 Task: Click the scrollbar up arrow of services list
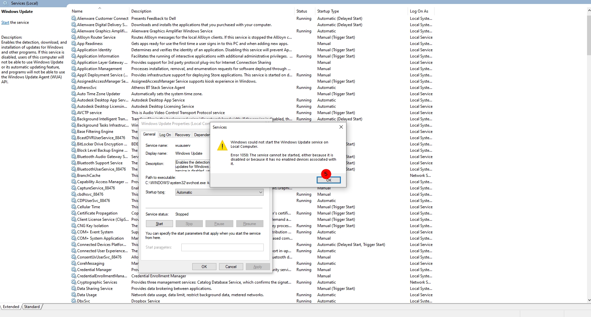[589, 11]
